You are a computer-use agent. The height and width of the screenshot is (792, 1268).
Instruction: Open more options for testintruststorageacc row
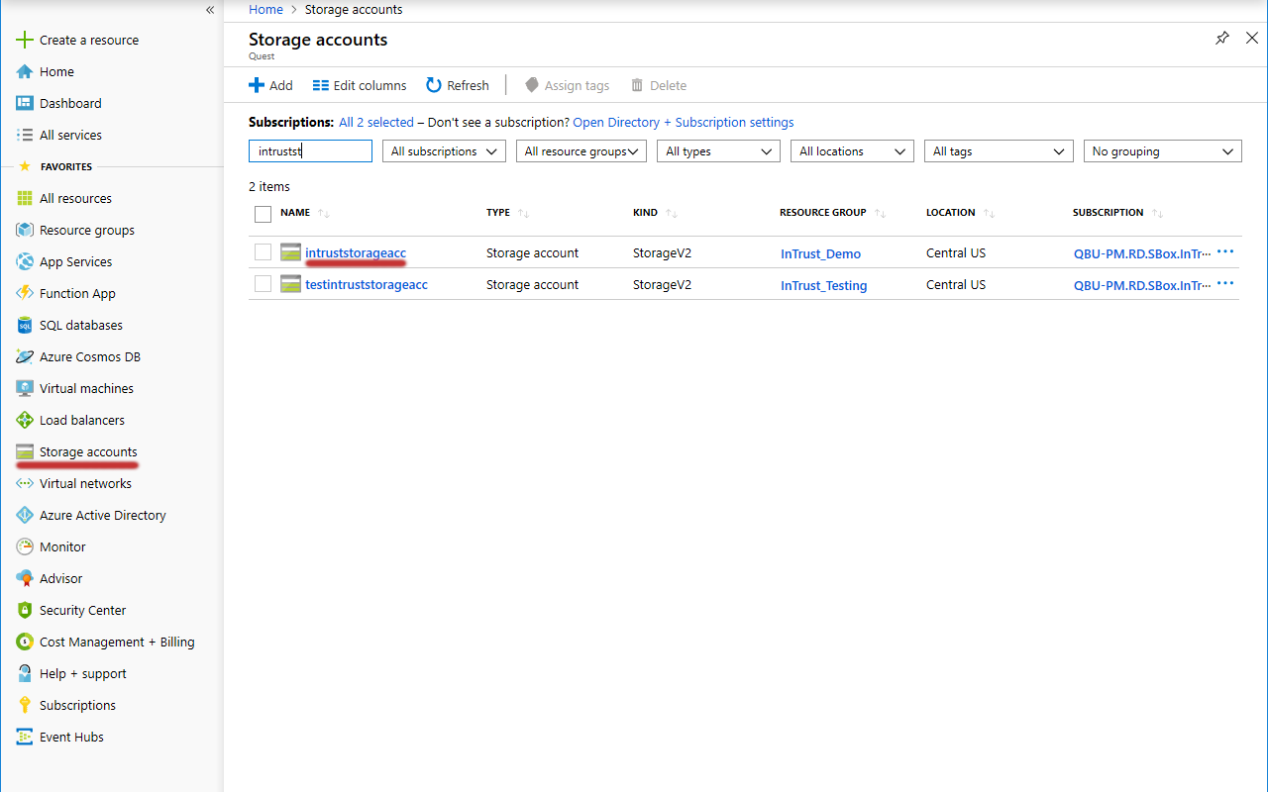[x=1225, y=284]
